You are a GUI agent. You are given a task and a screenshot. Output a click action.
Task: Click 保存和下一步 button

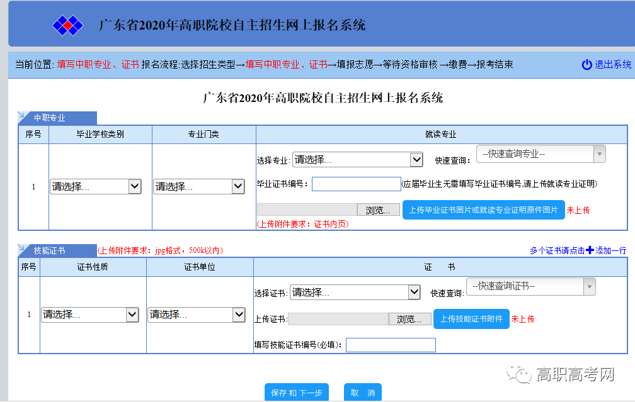(x=296, y=393)
